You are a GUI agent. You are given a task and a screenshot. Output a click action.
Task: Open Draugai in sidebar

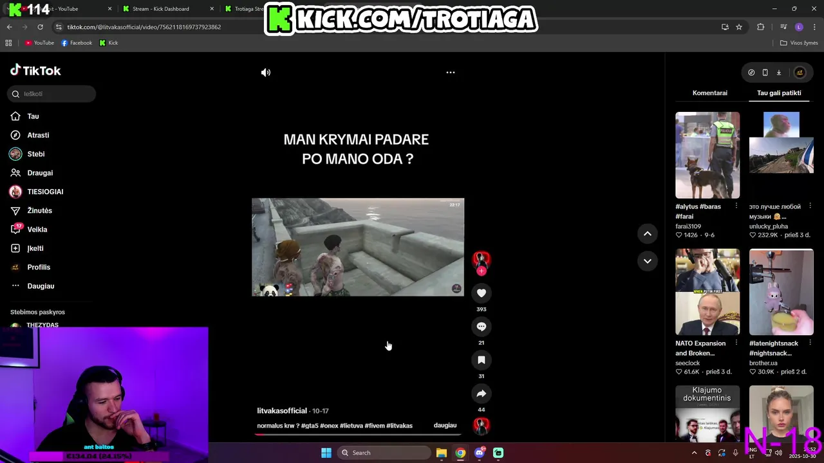40,173
